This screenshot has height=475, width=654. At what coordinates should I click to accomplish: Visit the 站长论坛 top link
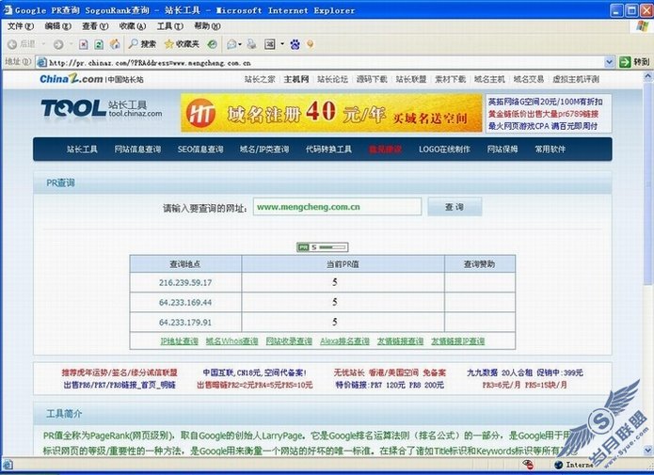tap(332, 79)
